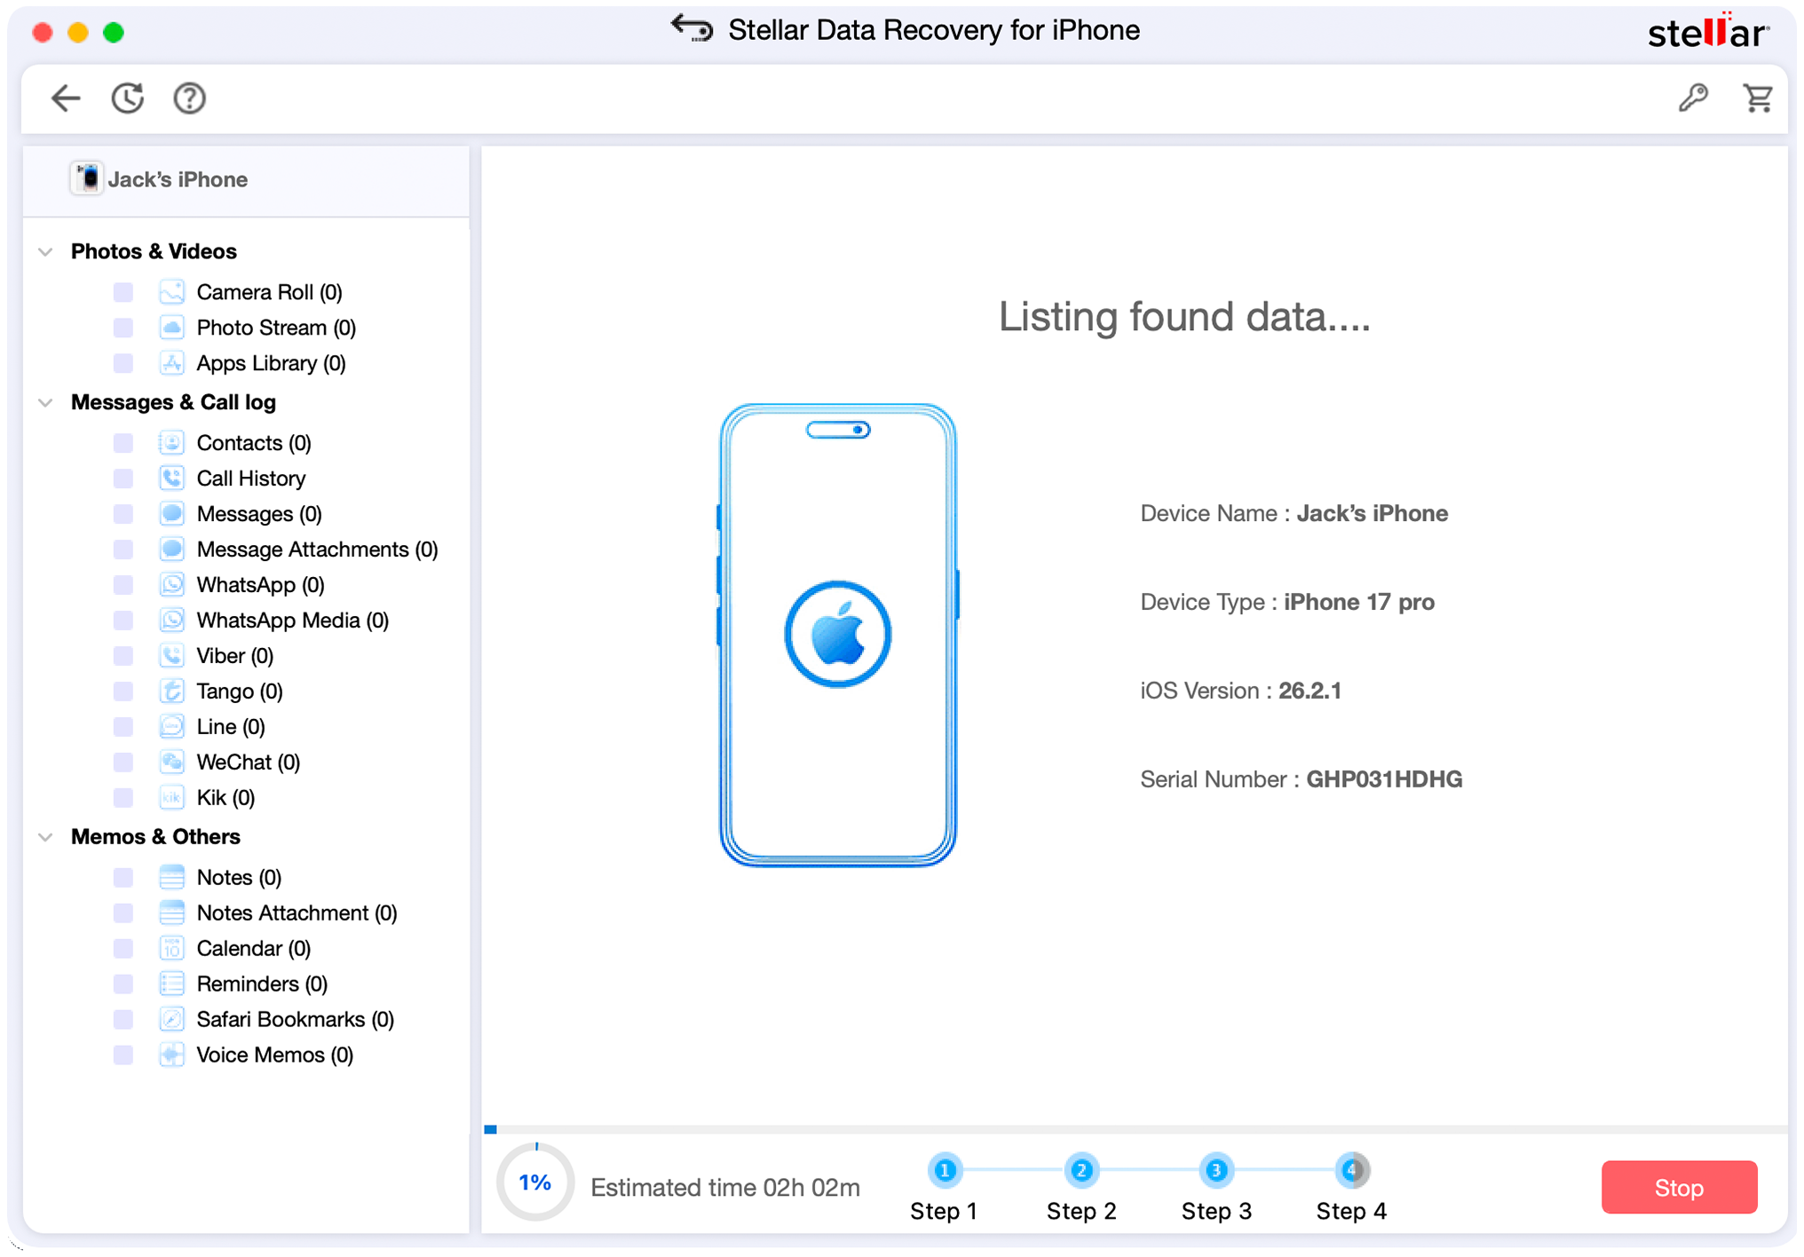
Task: Enable the Notes checkbox
Action: (123, 877)
